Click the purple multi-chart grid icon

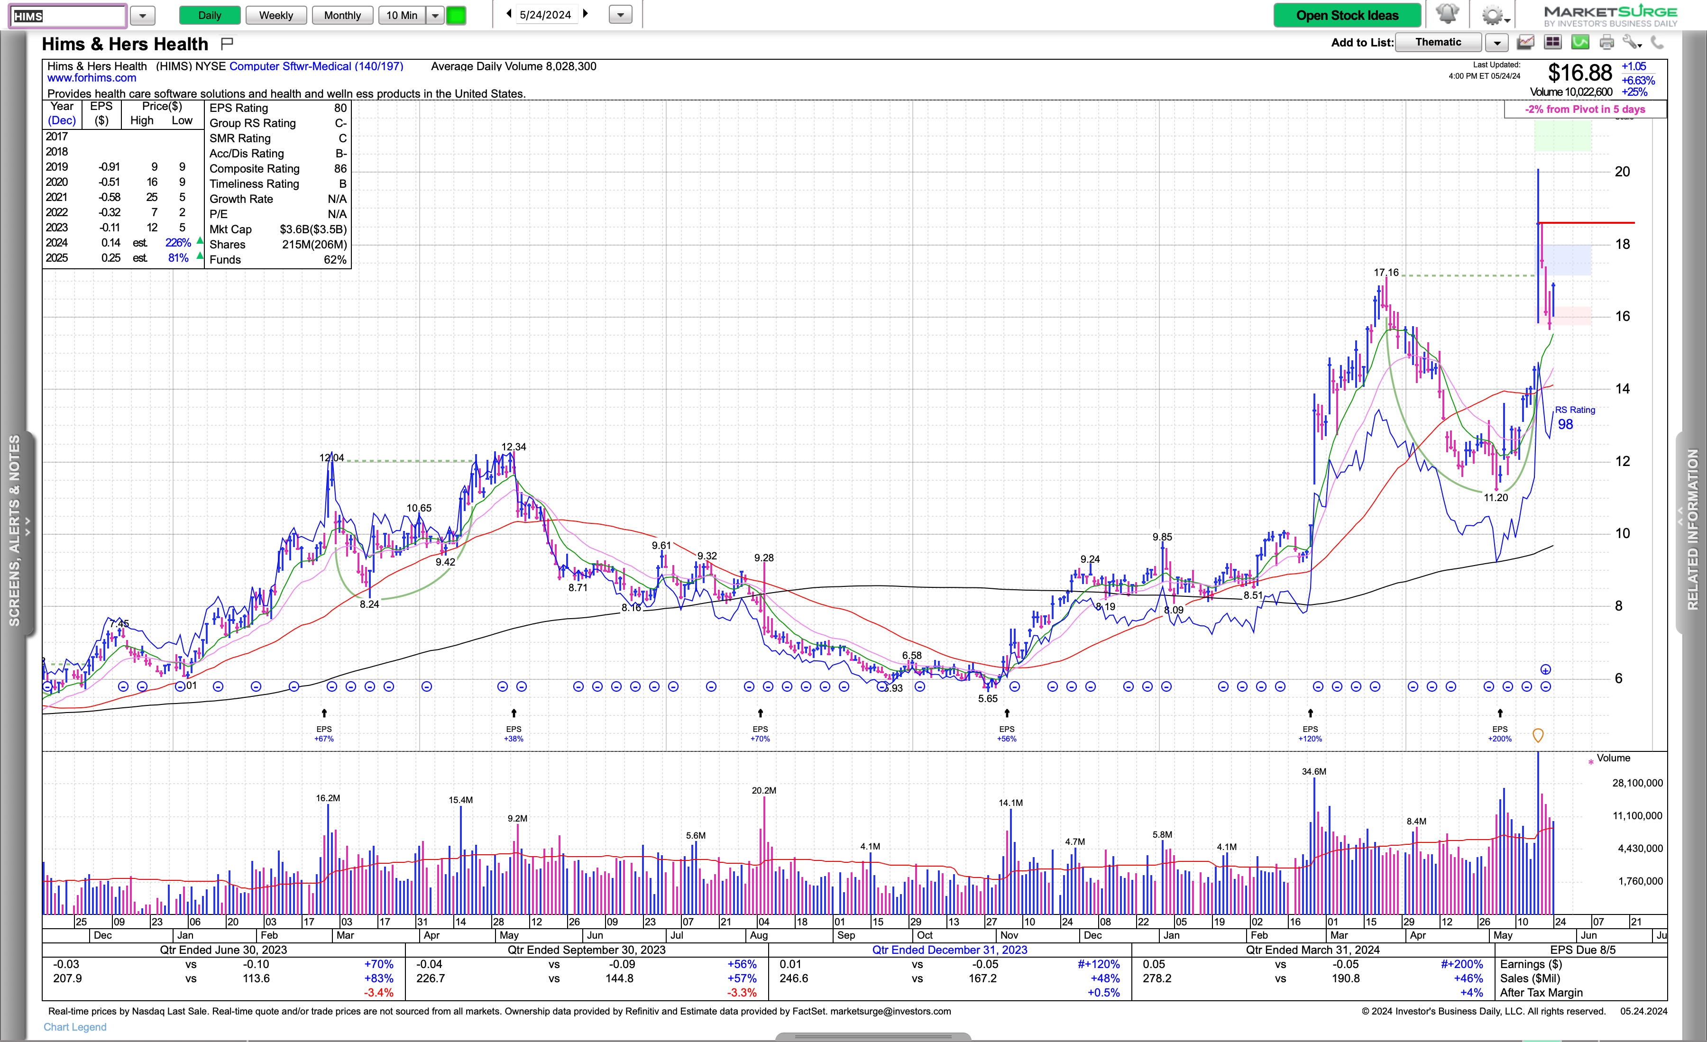[x=1553, y=43]
